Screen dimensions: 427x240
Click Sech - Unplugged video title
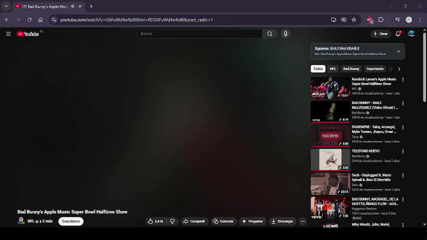371,177
